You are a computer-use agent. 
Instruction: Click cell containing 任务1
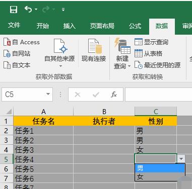43,131
